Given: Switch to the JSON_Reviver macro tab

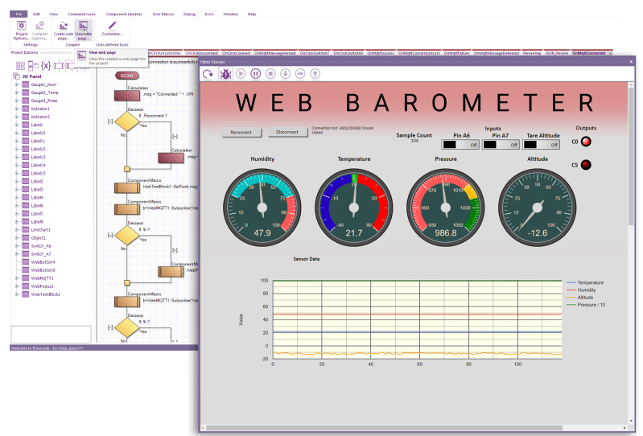Looking at the screenshot, I should (556, 53).
